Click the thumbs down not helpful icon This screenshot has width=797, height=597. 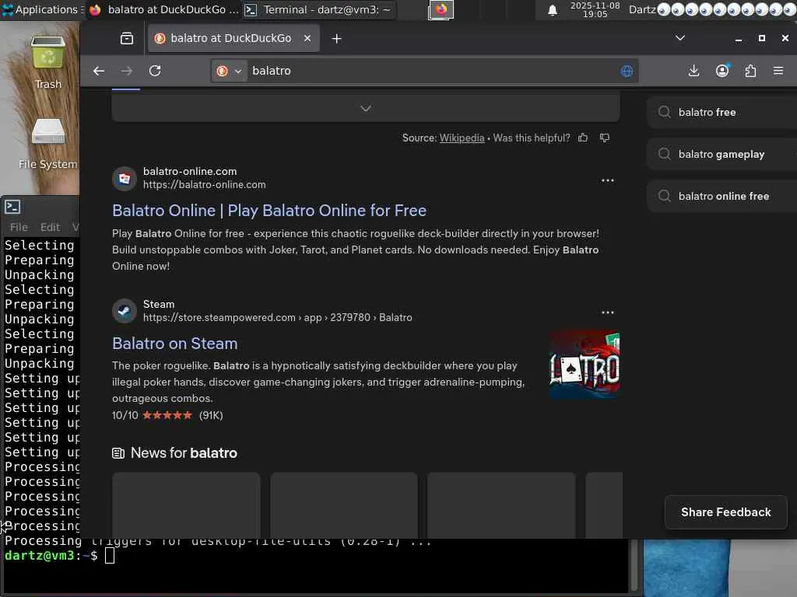[604, 138]
